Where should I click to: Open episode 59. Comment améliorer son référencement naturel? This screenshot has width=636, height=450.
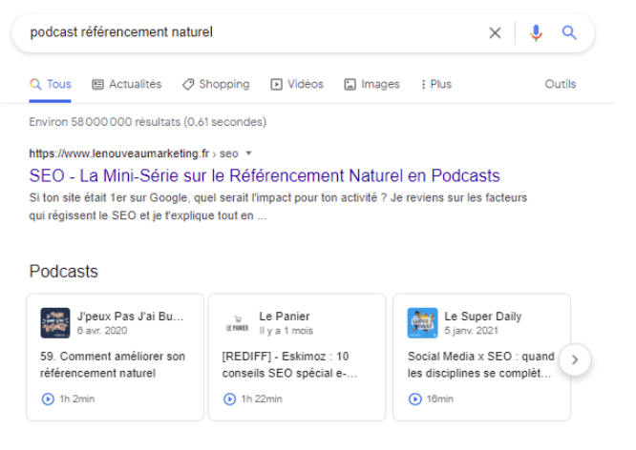[x=113, y=364]
